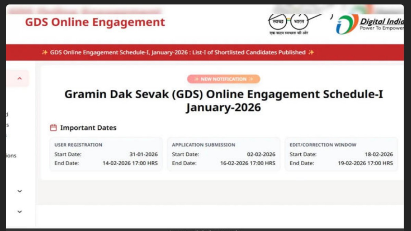Viewport: 411px width, 231px height.
Task: Click sparkle icon right of 'NEW NOTIFICATION'
Action: pyautogui.click(x=251, y=79)
